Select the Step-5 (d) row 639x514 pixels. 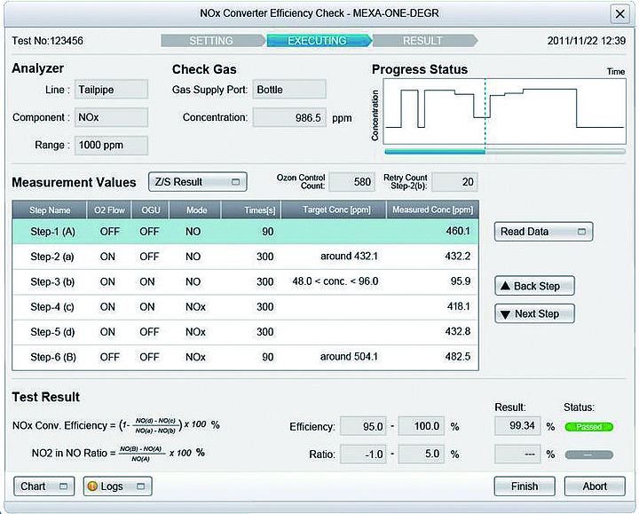click(245, 332)
